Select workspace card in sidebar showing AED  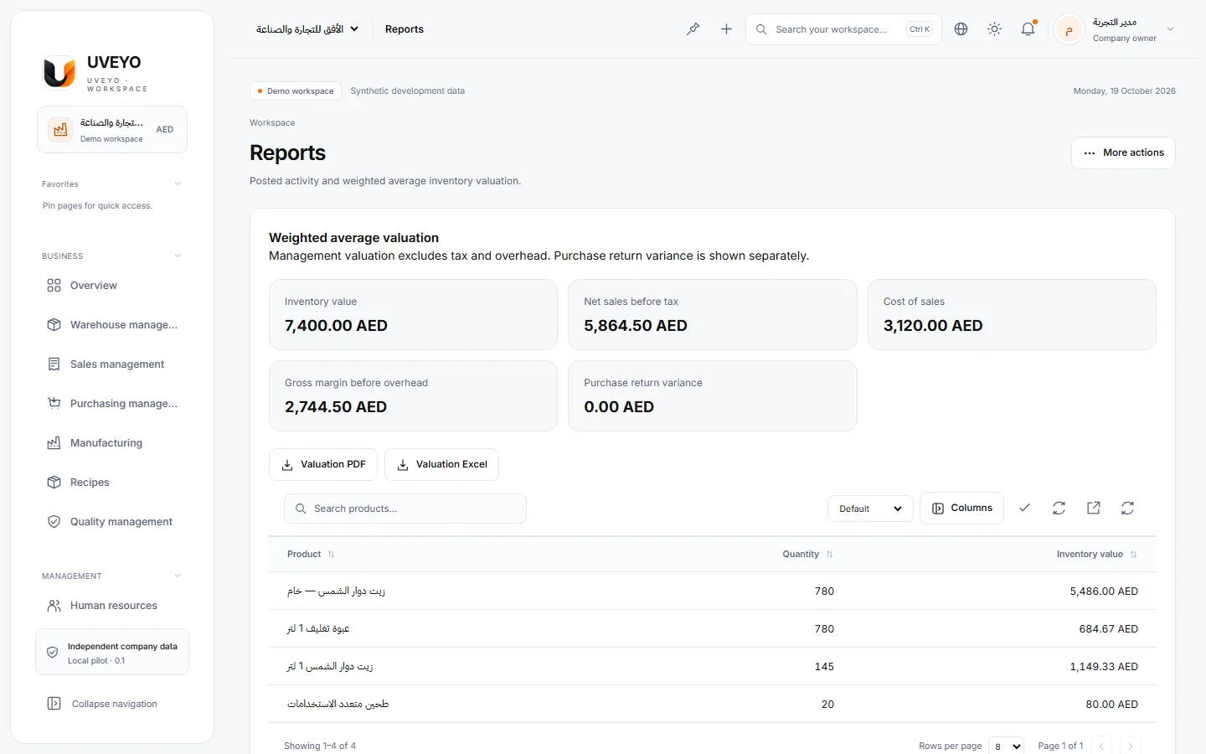(112, 130)
